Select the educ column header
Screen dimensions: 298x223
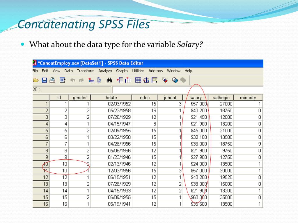[x=145, y=98]
